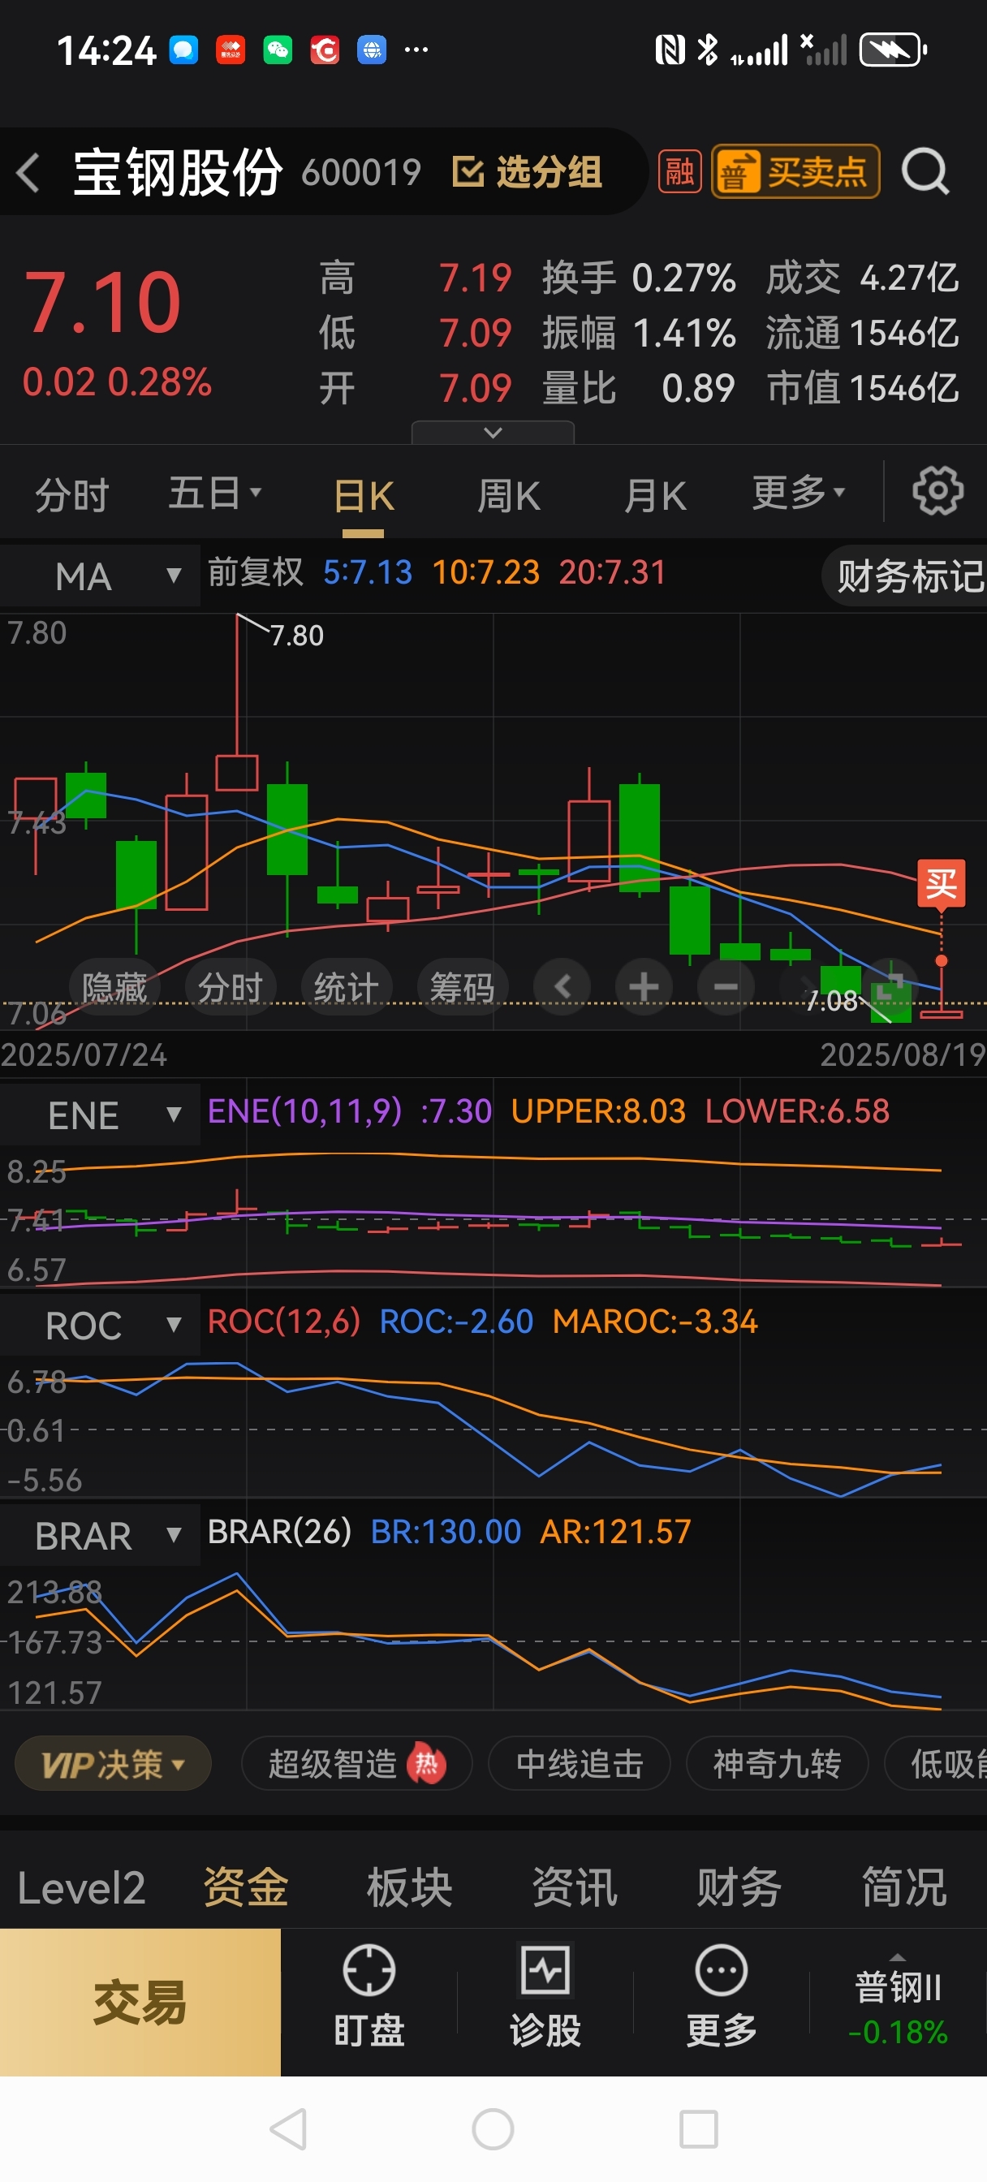Hide chart toolbar with 隐藏 button
987x2182 pixels.
click(x=114, y=987)
